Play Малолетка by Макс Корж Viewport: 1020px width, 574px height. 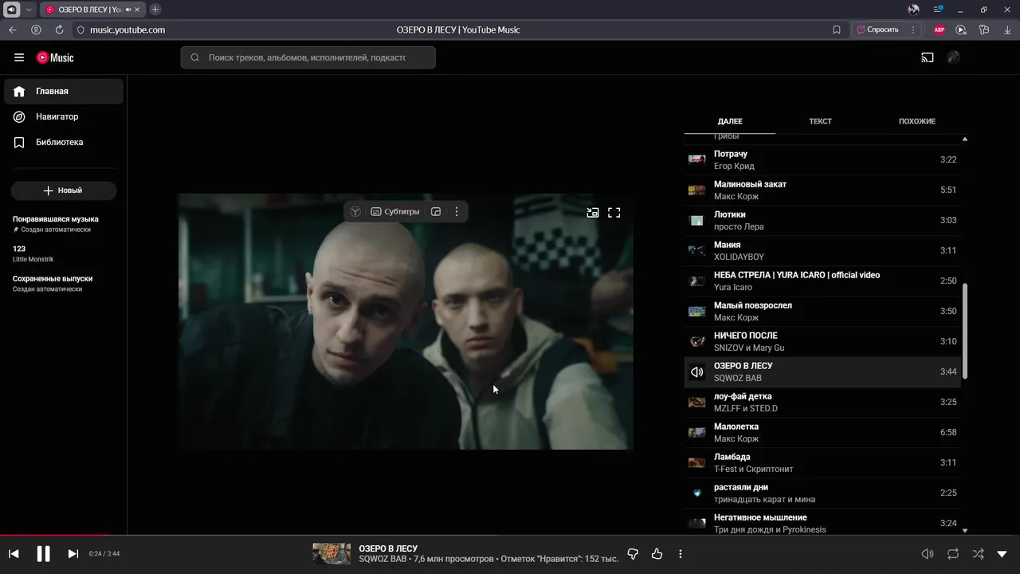click(x=822, y=432)
